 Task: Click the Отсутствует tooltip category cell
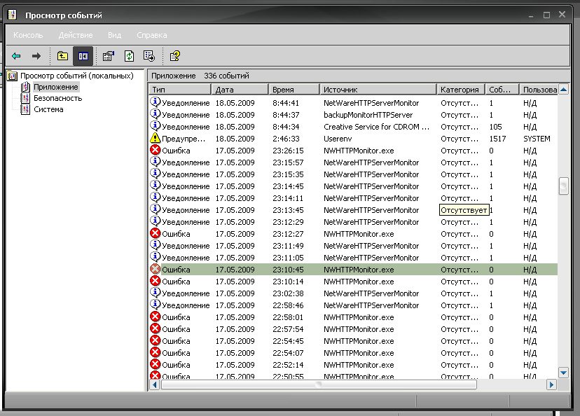464,210
